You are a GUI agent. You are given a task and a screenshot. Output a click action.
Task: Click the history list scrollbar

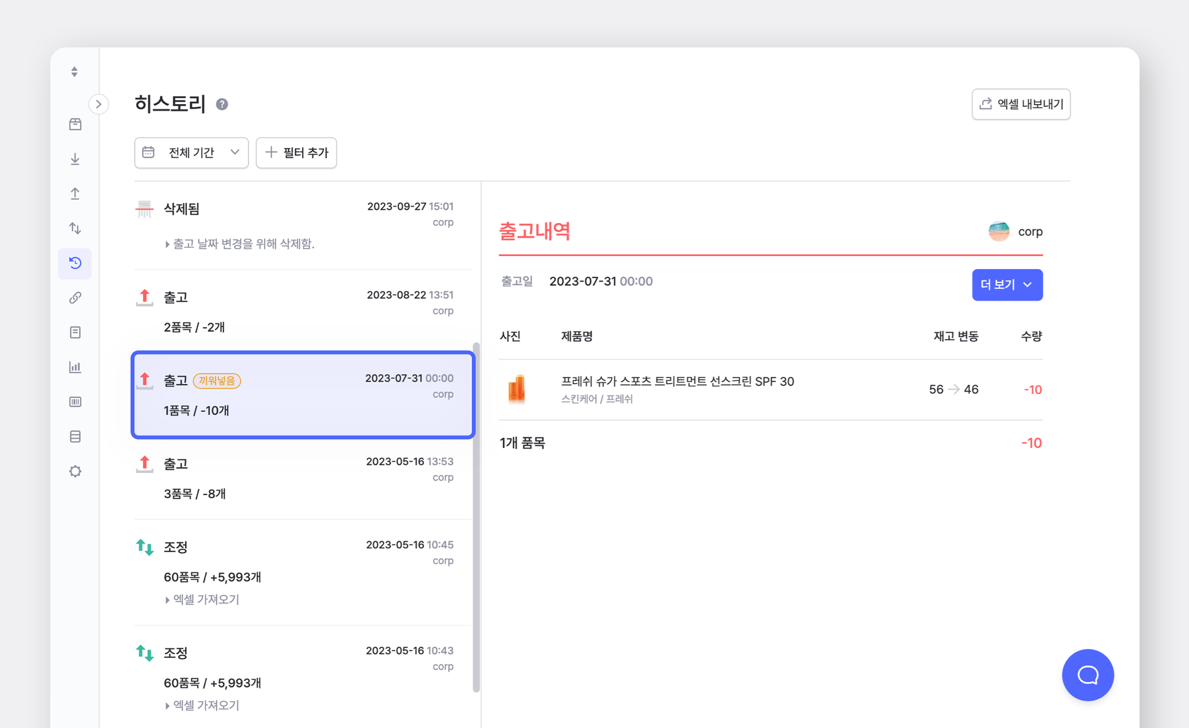pos(476,517)
